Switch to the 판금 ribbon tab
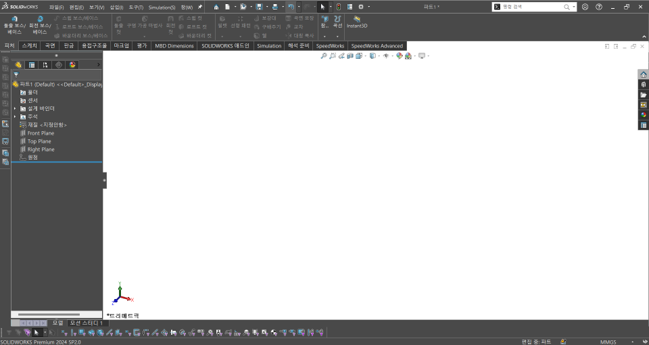Image resolution: width=649 pixels, height=345 pixels. pos(69,45)
